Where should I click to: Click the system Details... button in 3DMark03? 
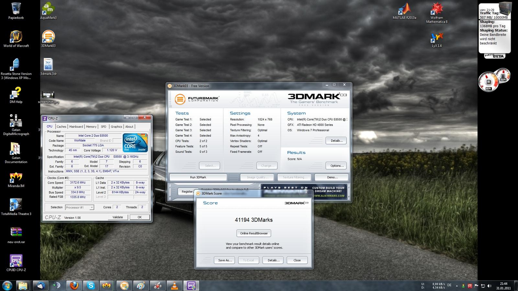337,141
